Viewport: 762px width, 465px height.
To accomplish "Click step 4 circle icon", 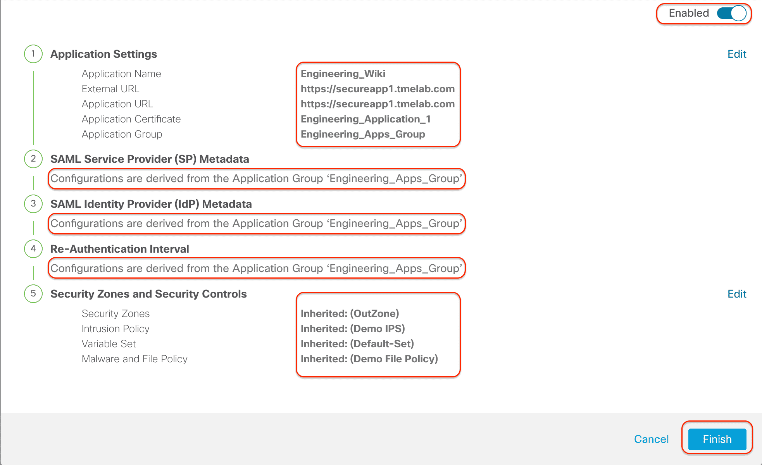I will tap(33, 248).
